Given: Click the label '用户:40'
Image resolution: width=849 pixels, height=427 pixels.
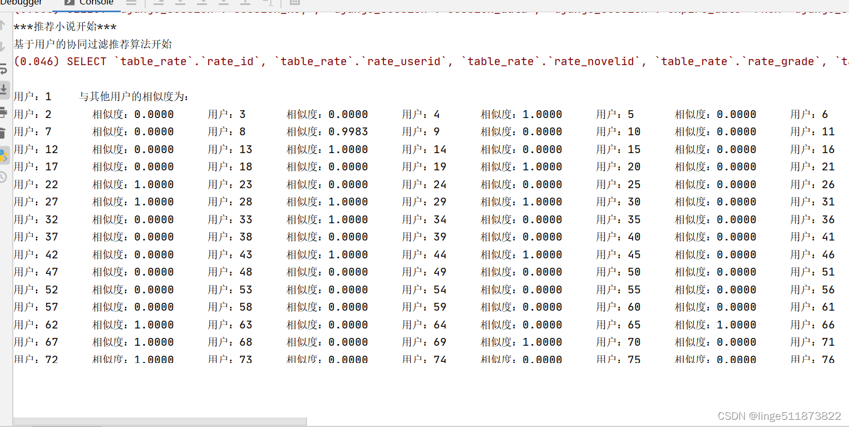Looking at the screenshot, I should 619,237.
